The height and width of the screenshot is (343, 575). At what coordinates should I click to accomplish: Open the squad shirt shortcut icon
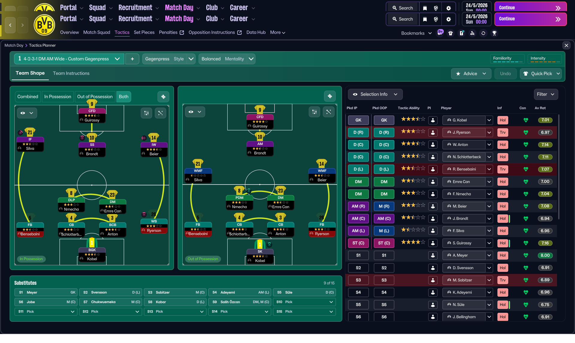[451, 33]
